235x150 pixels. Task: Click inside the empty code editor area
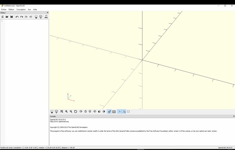click(27, 82)
